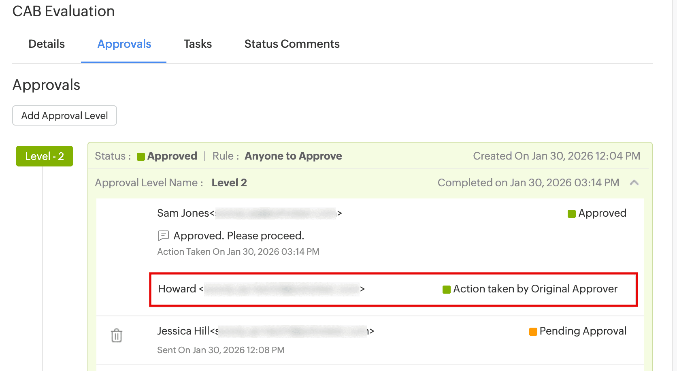This screenshot has height=371, width=677.
Task: Click the 'Action taken by Original Approver' label
Action: click(x=535, y=289)
